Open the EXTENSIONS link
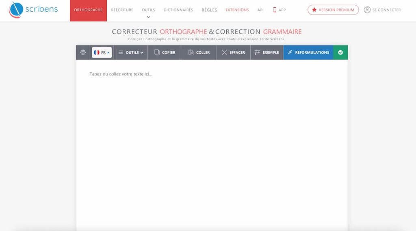This screenshot has width=416, height=231. [x=237, y=10]
